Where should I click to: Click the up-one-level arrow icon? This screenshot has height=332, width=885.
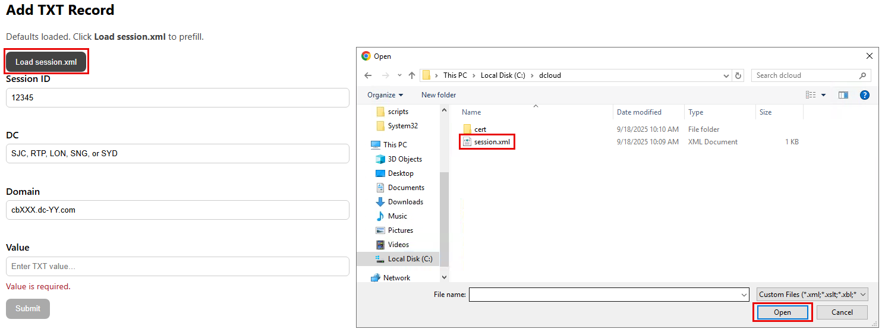(x=412, y=75)
